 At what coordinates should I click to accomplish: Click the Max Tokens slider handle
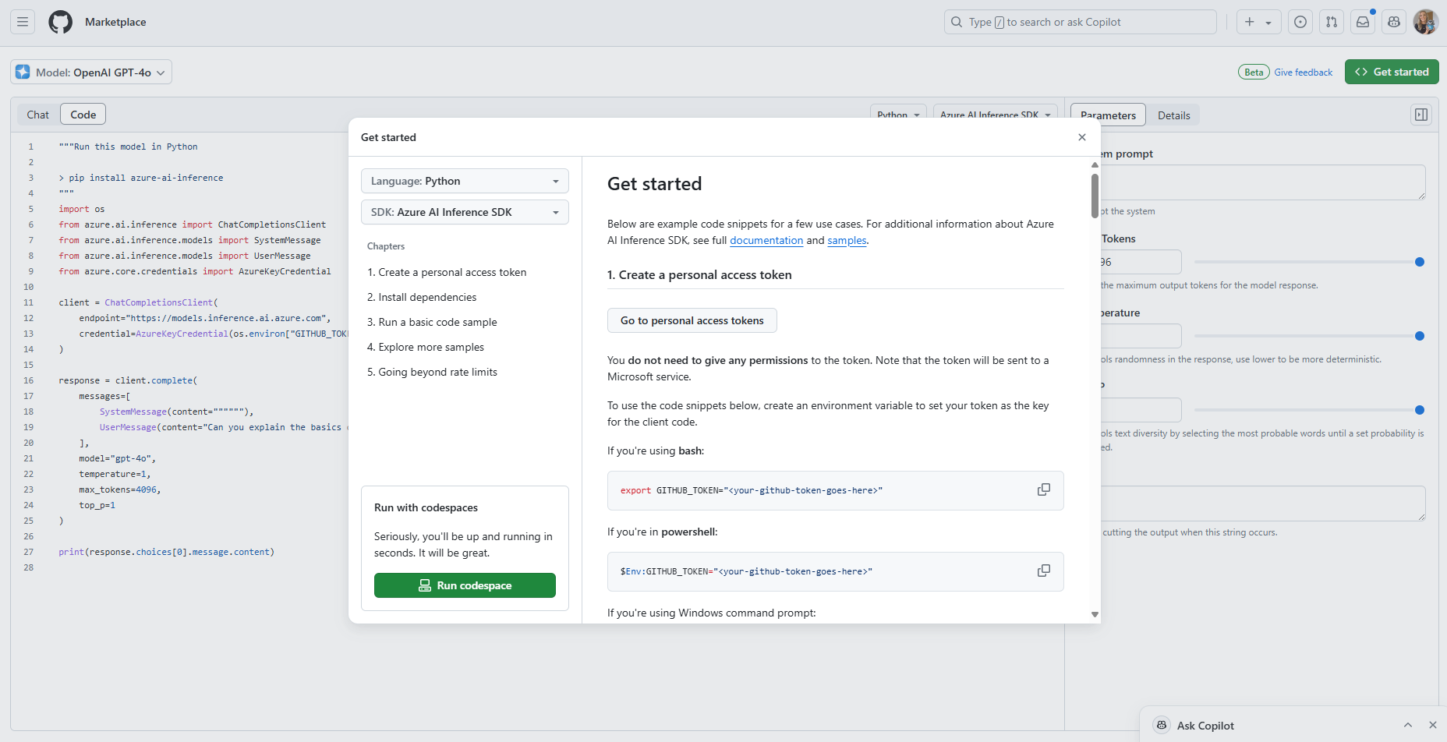tap(1420, 262)
